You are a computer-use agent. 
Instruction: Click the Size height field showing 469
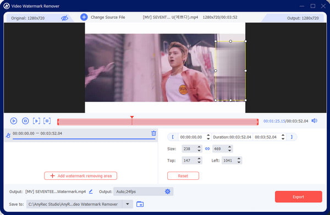click(x=220, y=148)
